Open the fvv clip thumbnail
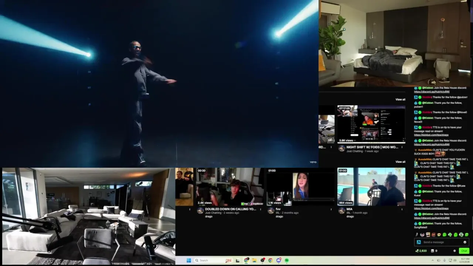 coord(300,187)
